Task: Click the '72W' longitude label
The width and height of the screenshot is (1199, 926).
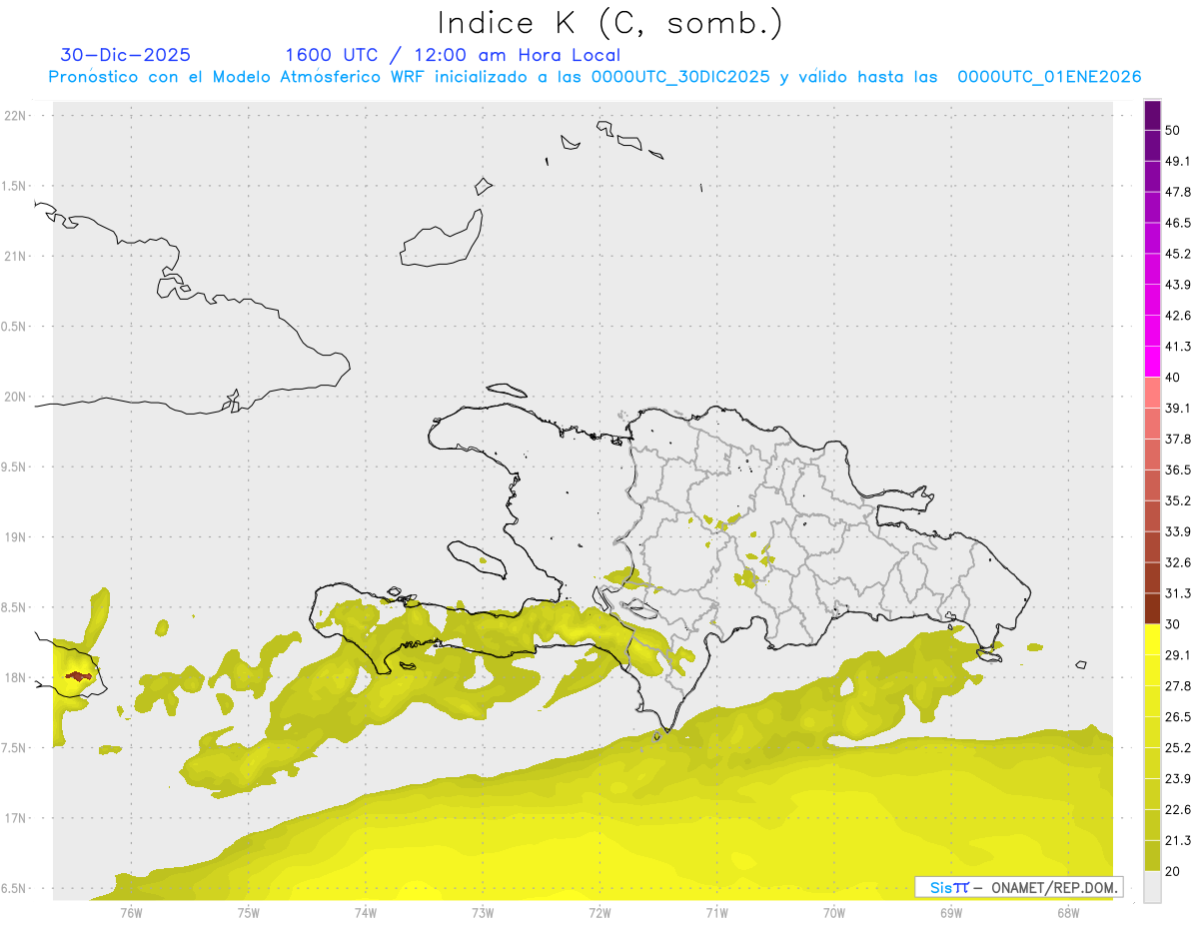Action: [x=599, y=912]
